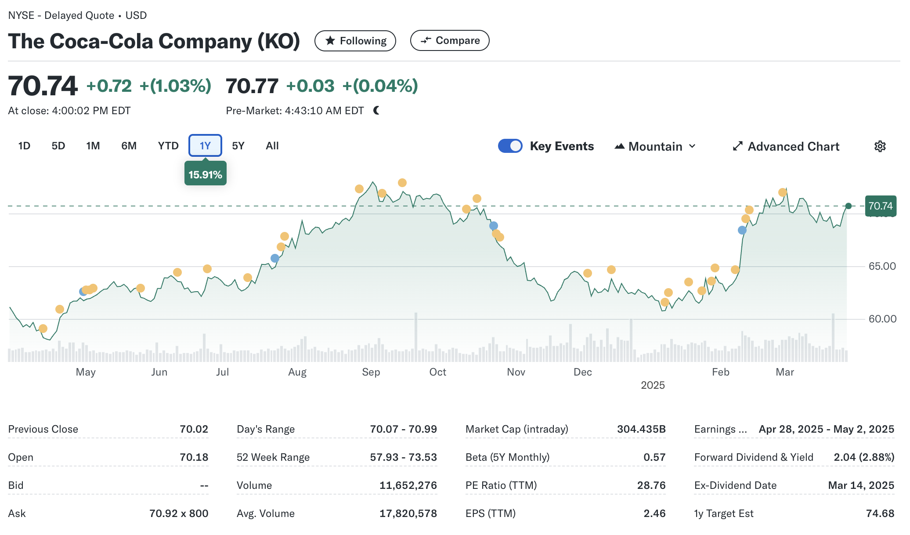Open chart settings gear icon
Viewport: 910px width, 535px height.
[880, 146]
